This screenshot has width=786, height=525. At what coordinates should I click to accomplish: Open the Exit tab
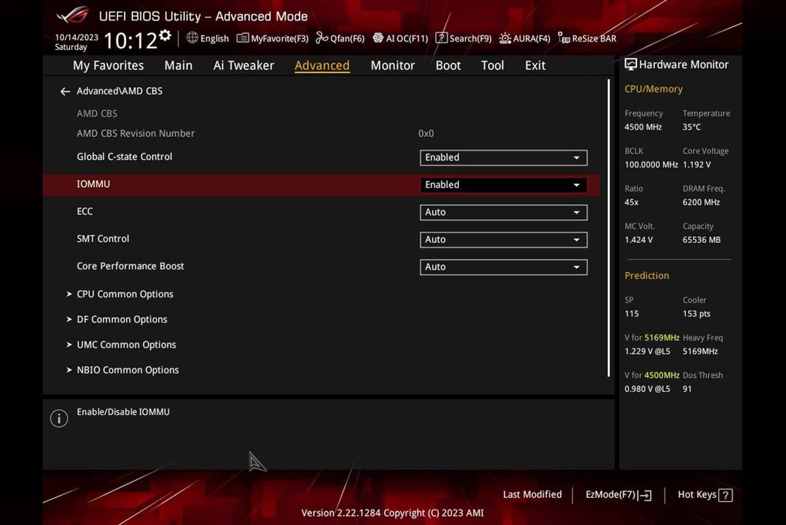coord(535,66)
